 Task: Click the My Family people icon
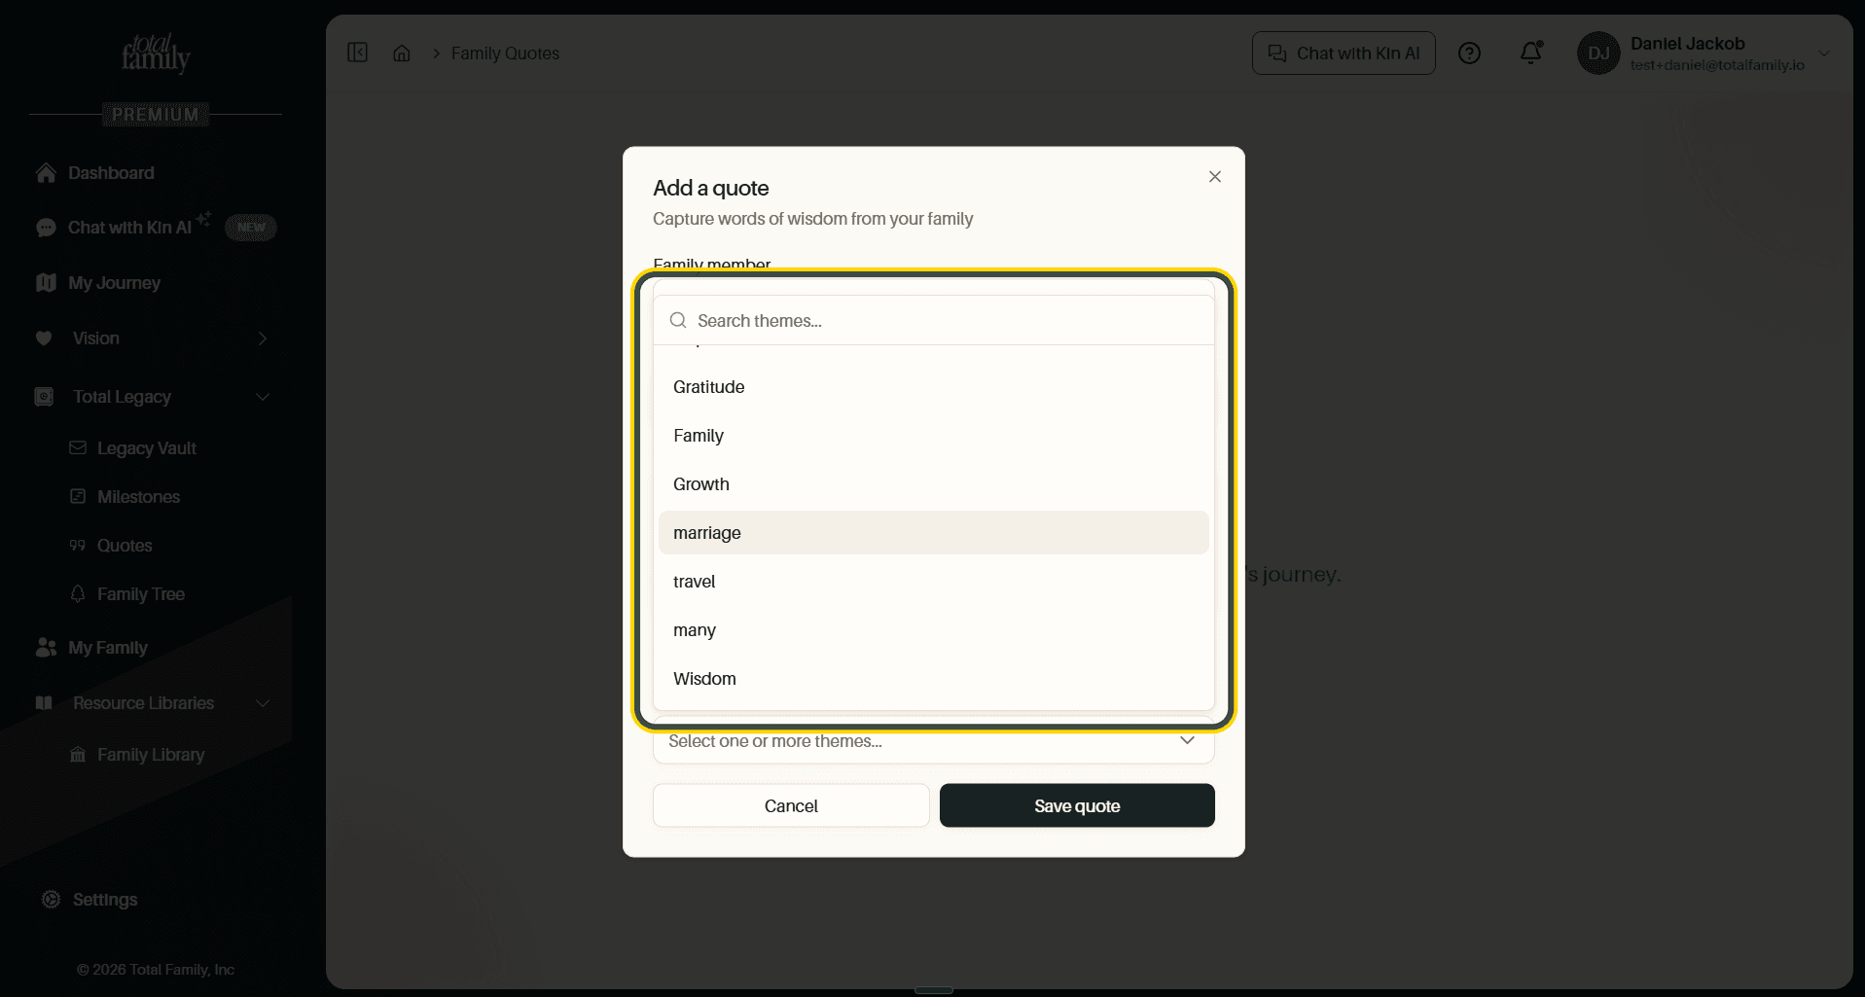[x=46, y=647]
